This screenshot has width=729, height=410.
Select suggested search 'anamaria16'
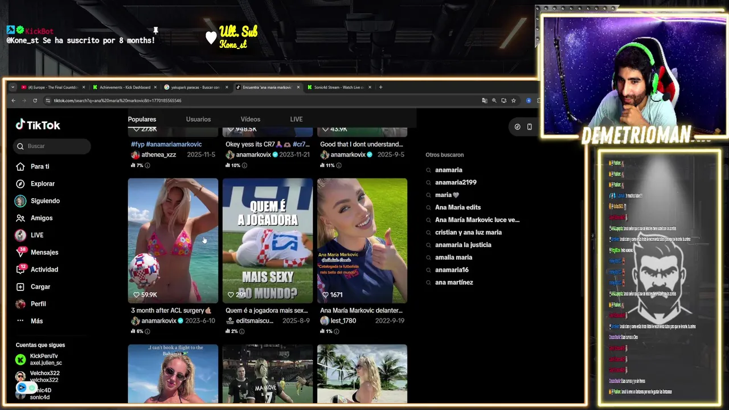(x=452, y=270)
